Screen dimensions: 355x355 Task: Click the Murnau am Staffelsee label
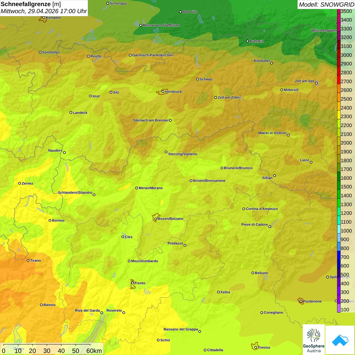161,25
